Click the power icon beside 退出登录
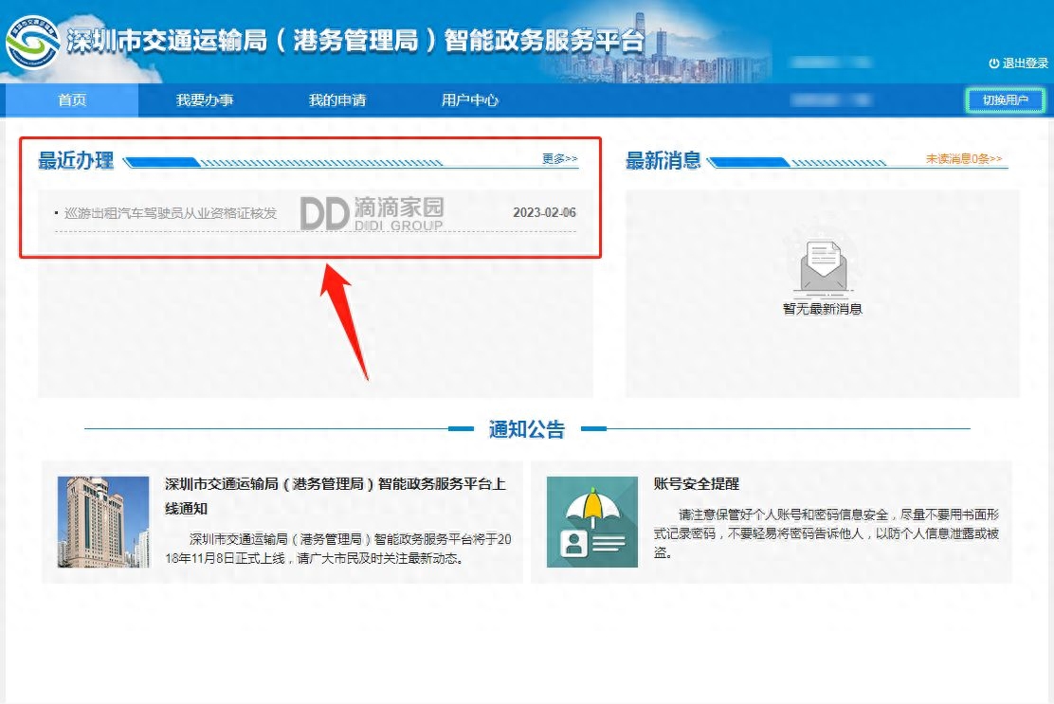 993,63
